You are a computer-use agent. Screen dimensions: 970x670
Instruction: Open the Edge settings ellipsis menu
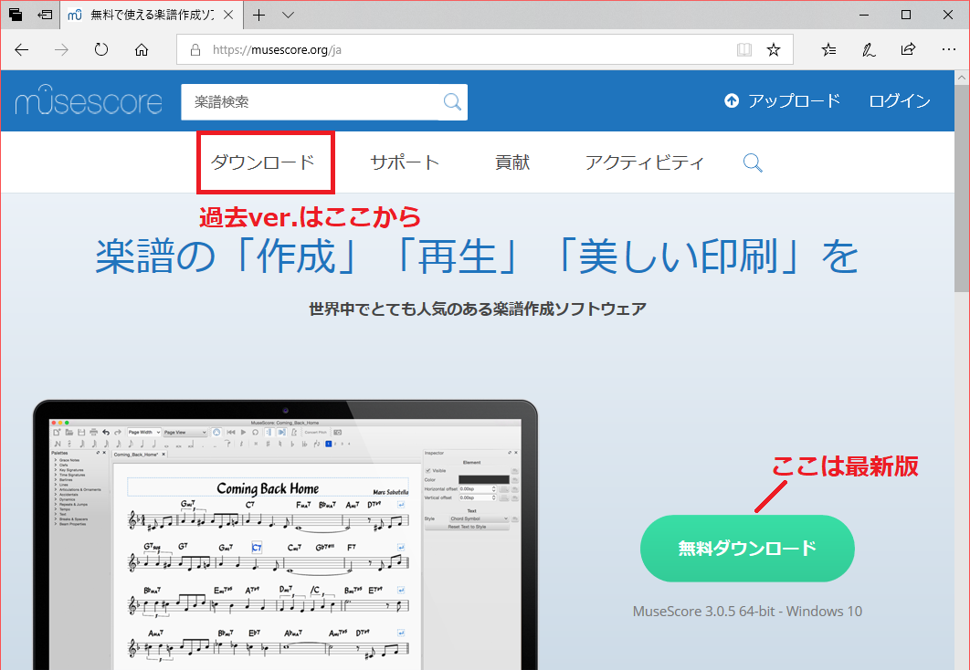coord(948,49)
